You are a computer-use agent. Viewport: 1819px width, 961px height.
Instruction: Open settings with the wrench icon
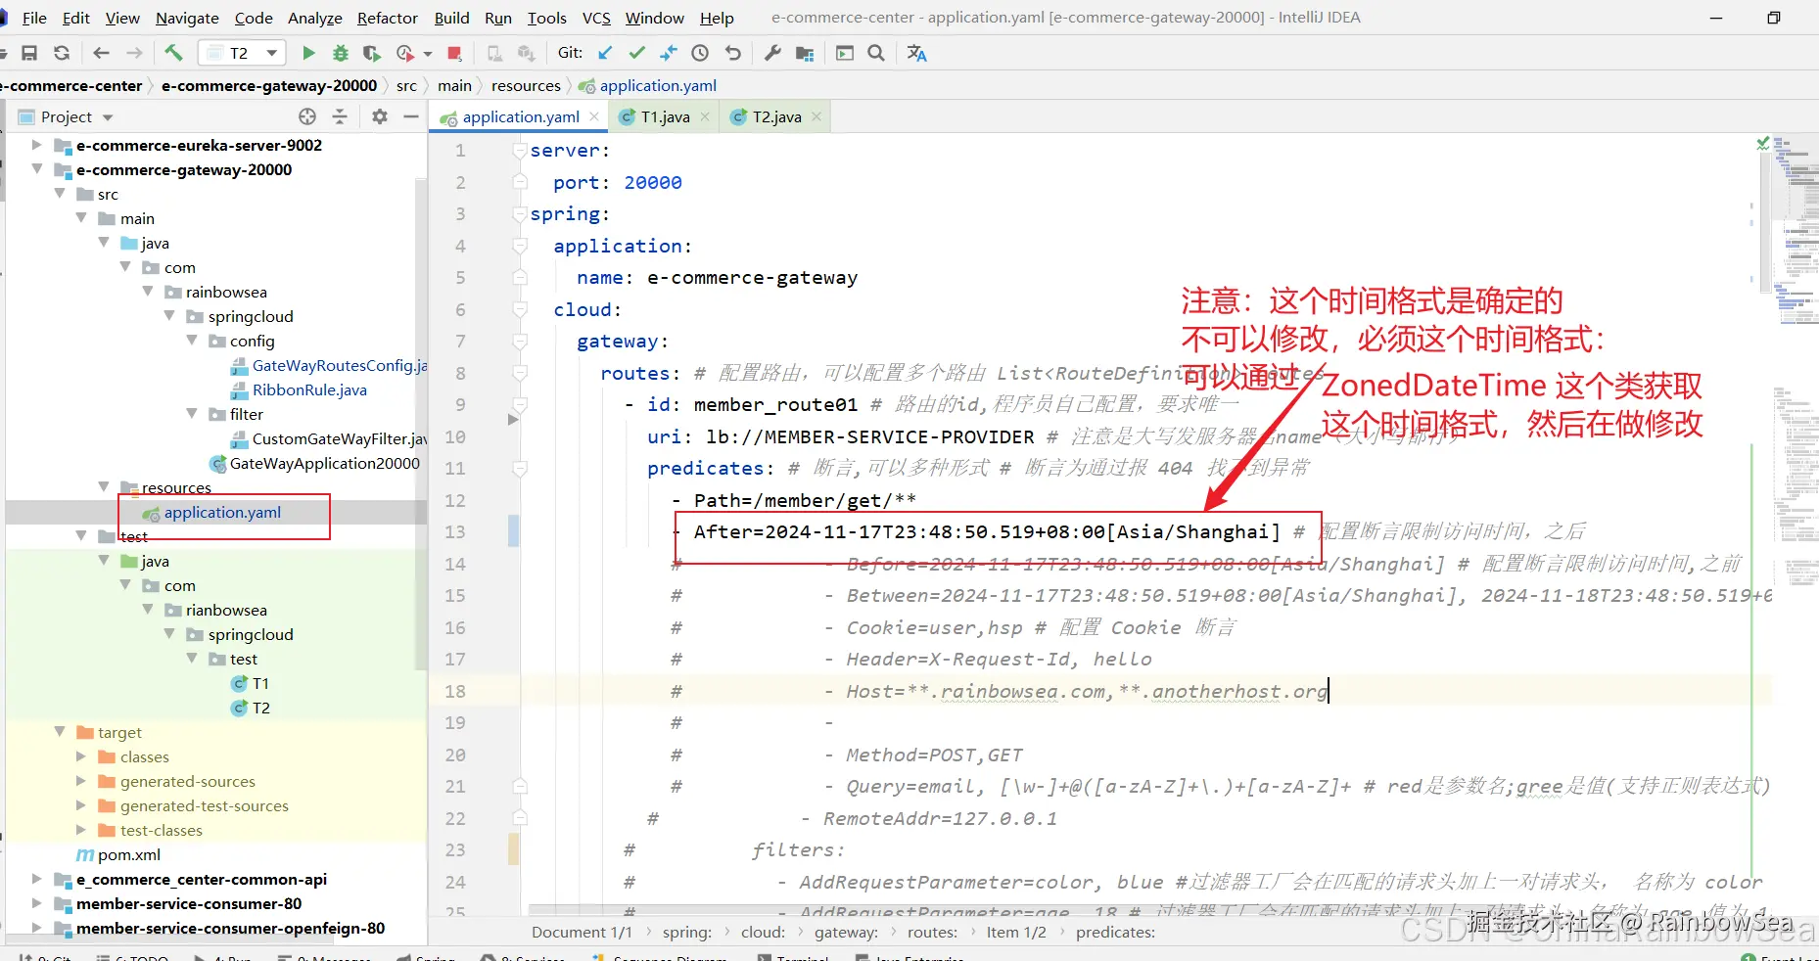coord(772,53)
